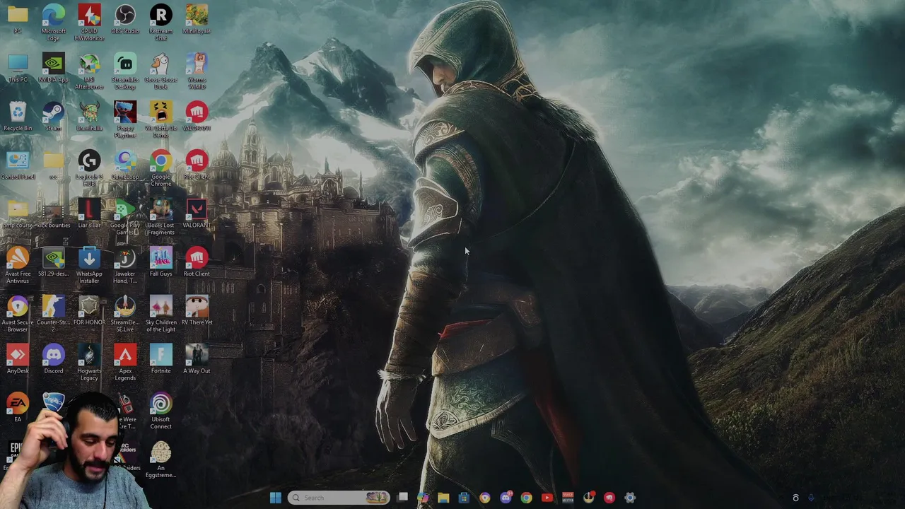This screenshot has height=509, width=905.
Task: Open the Streamlabs Desktop shortcut
Action: (125, 70)
